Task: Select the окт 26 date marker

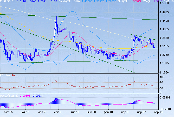Action: (8, 112)
